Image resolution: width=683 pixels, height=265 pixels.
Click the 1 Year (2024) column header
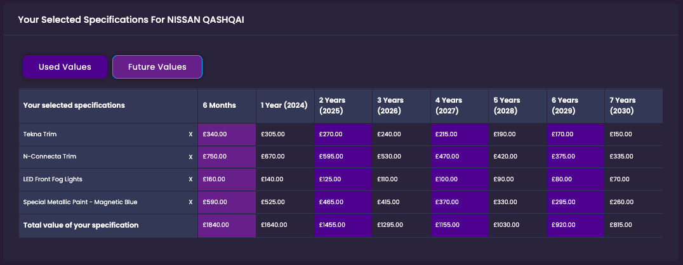(284, 105)
